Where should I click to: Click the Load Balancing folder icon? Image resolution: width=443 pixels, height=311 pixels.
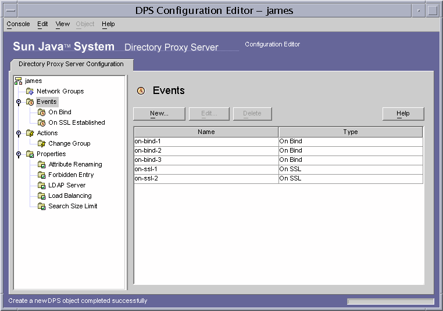pyautogui.click(x=41, y=196)
